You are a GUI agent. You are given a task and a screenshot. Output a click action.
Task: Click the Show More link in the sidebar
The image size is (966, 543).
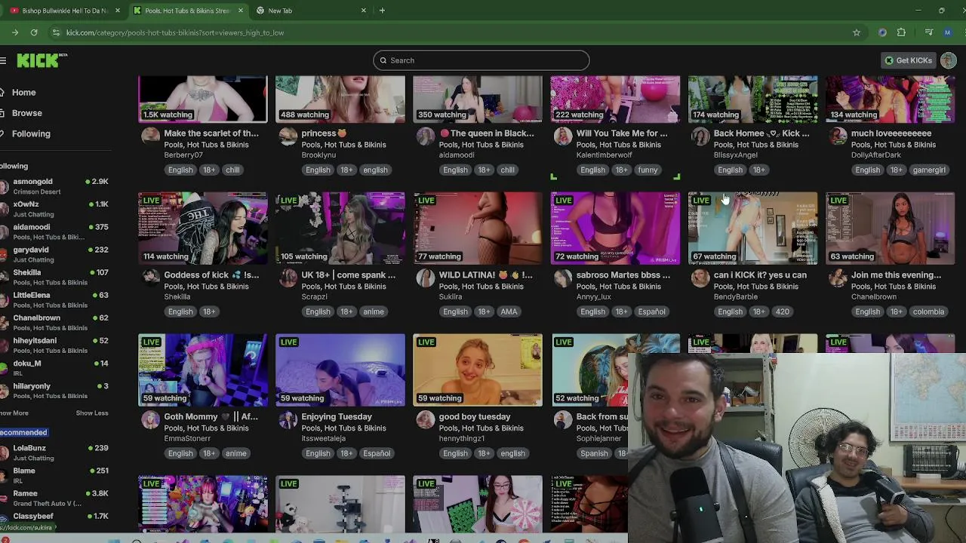(x=14, y=413)
